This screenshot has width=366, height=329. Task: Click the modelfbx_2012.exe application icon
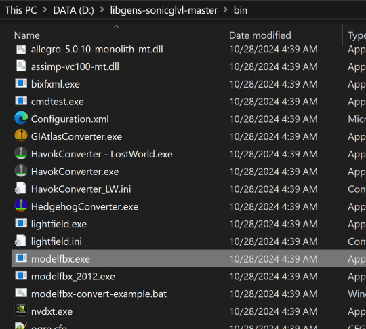[21, 275]
